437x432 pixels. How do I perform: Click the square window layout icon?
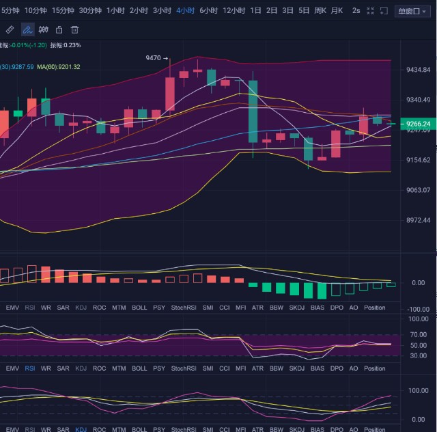(x=384, y=11)
